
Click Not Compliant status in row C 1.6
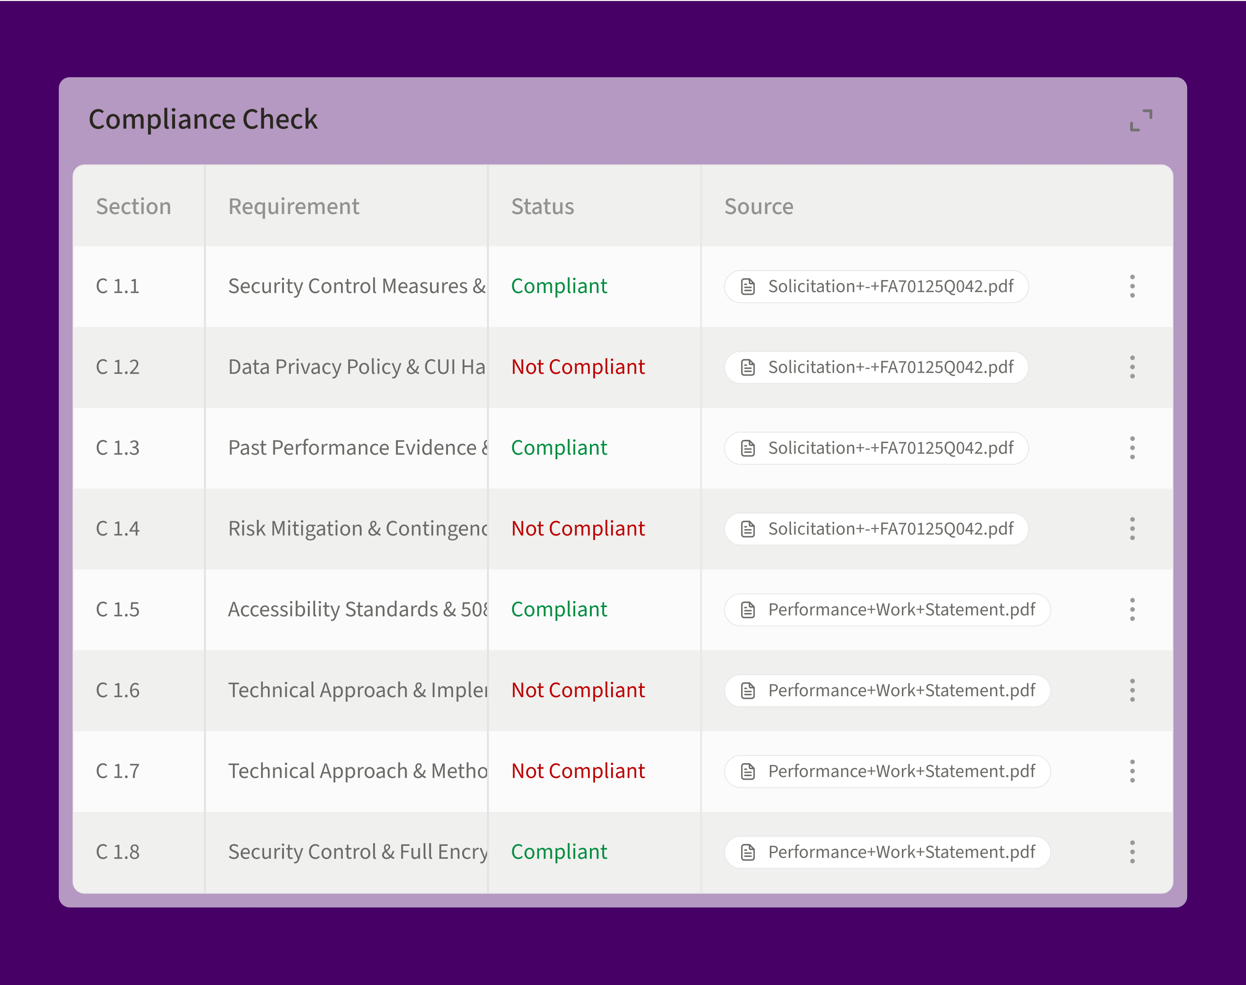coord(578,690)
